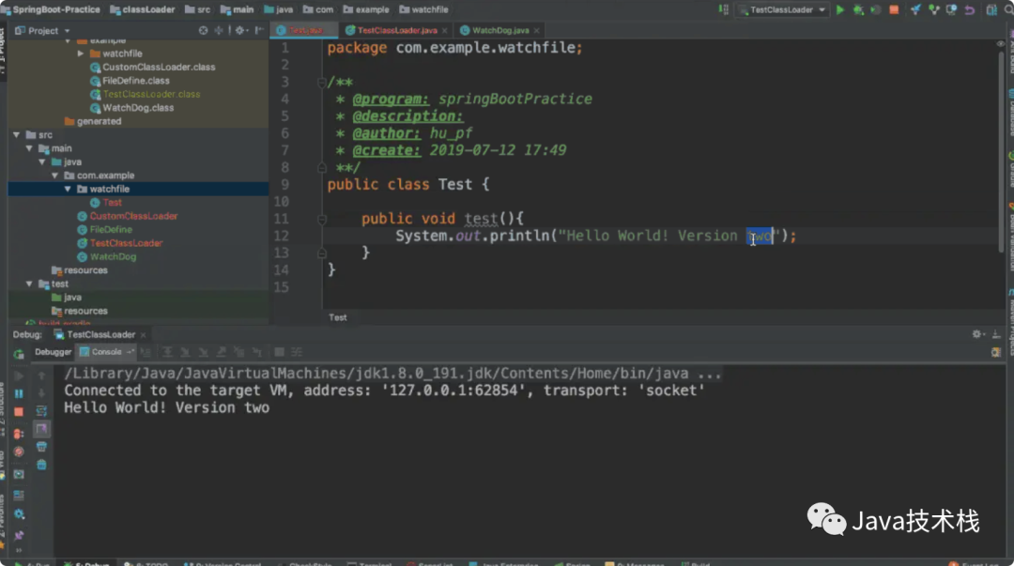Open Debug tool window settings gear
Viewport: 1014px width, 566px height.
(x=977, y=334)
